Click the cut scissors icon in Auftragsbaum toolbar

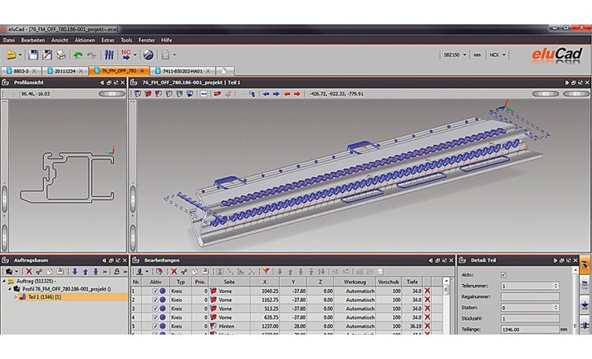coord(39,271)
